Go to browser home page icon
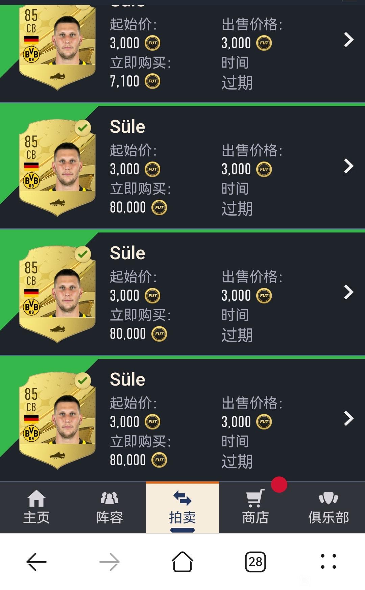 point(182,562)
